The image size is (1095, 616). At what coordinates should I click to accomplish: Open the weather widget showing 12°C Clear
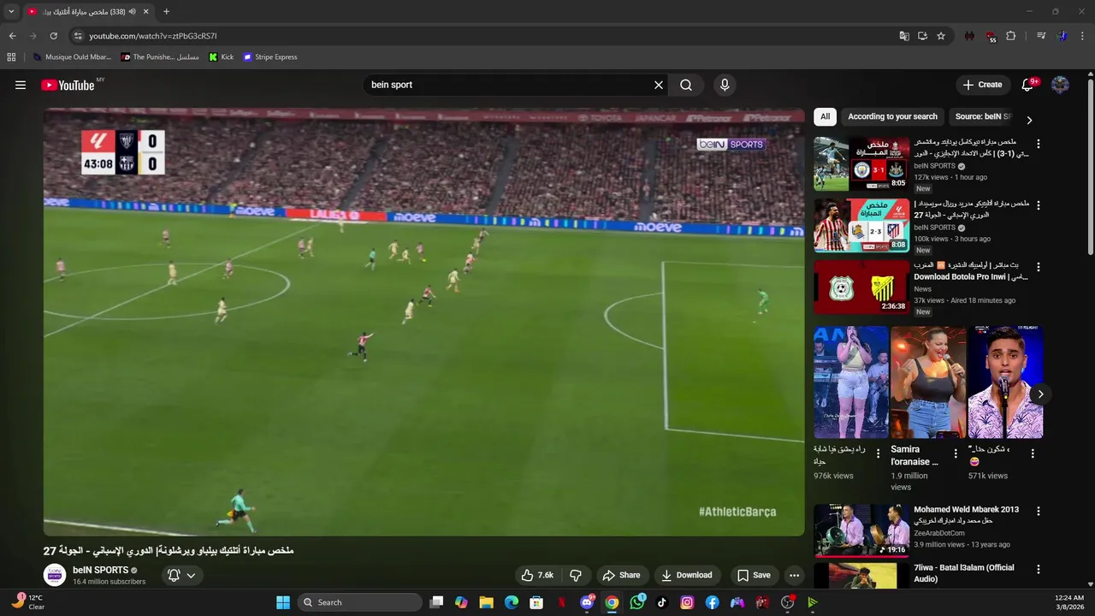[27, 602]
